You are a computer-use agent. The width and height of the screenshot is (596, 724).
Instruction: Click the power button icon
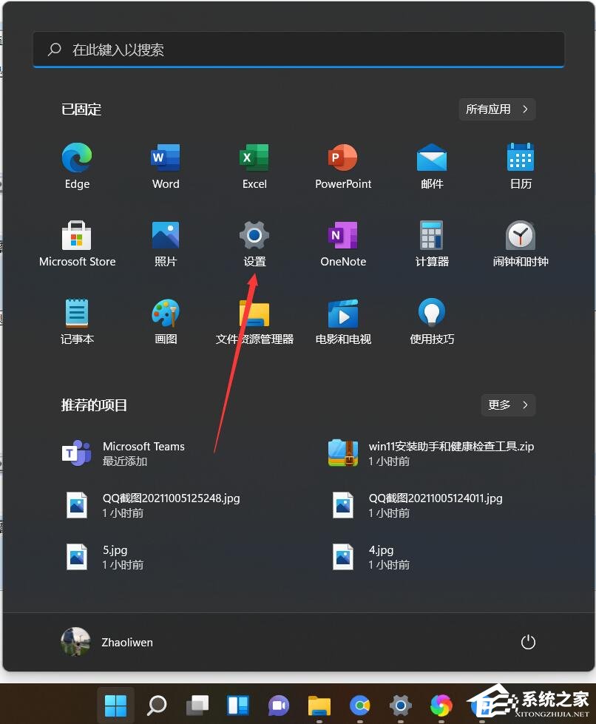tap(528, 642)
